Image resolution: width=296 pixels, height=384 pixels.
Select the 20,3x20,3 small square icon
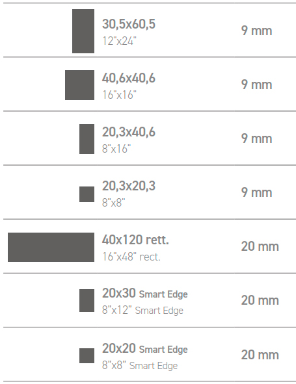pyautogui.click(x=87, y=194)
